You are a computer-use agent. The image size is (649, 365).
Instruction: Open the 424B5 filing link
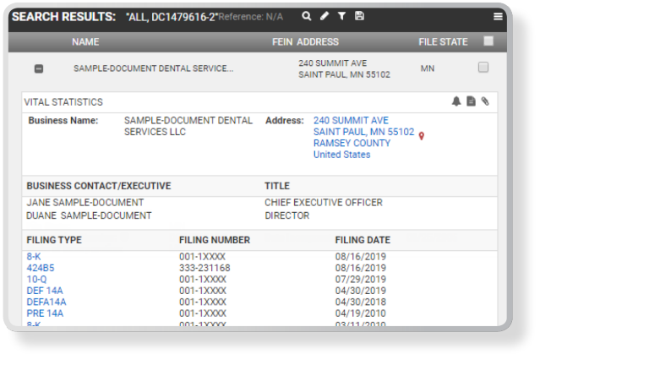(x=40, y=268)
